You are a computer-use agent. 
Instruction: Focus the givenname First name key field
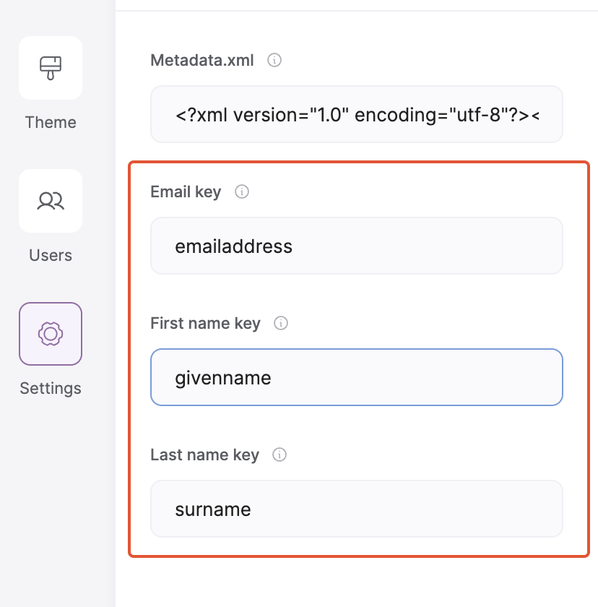[356, 376]
